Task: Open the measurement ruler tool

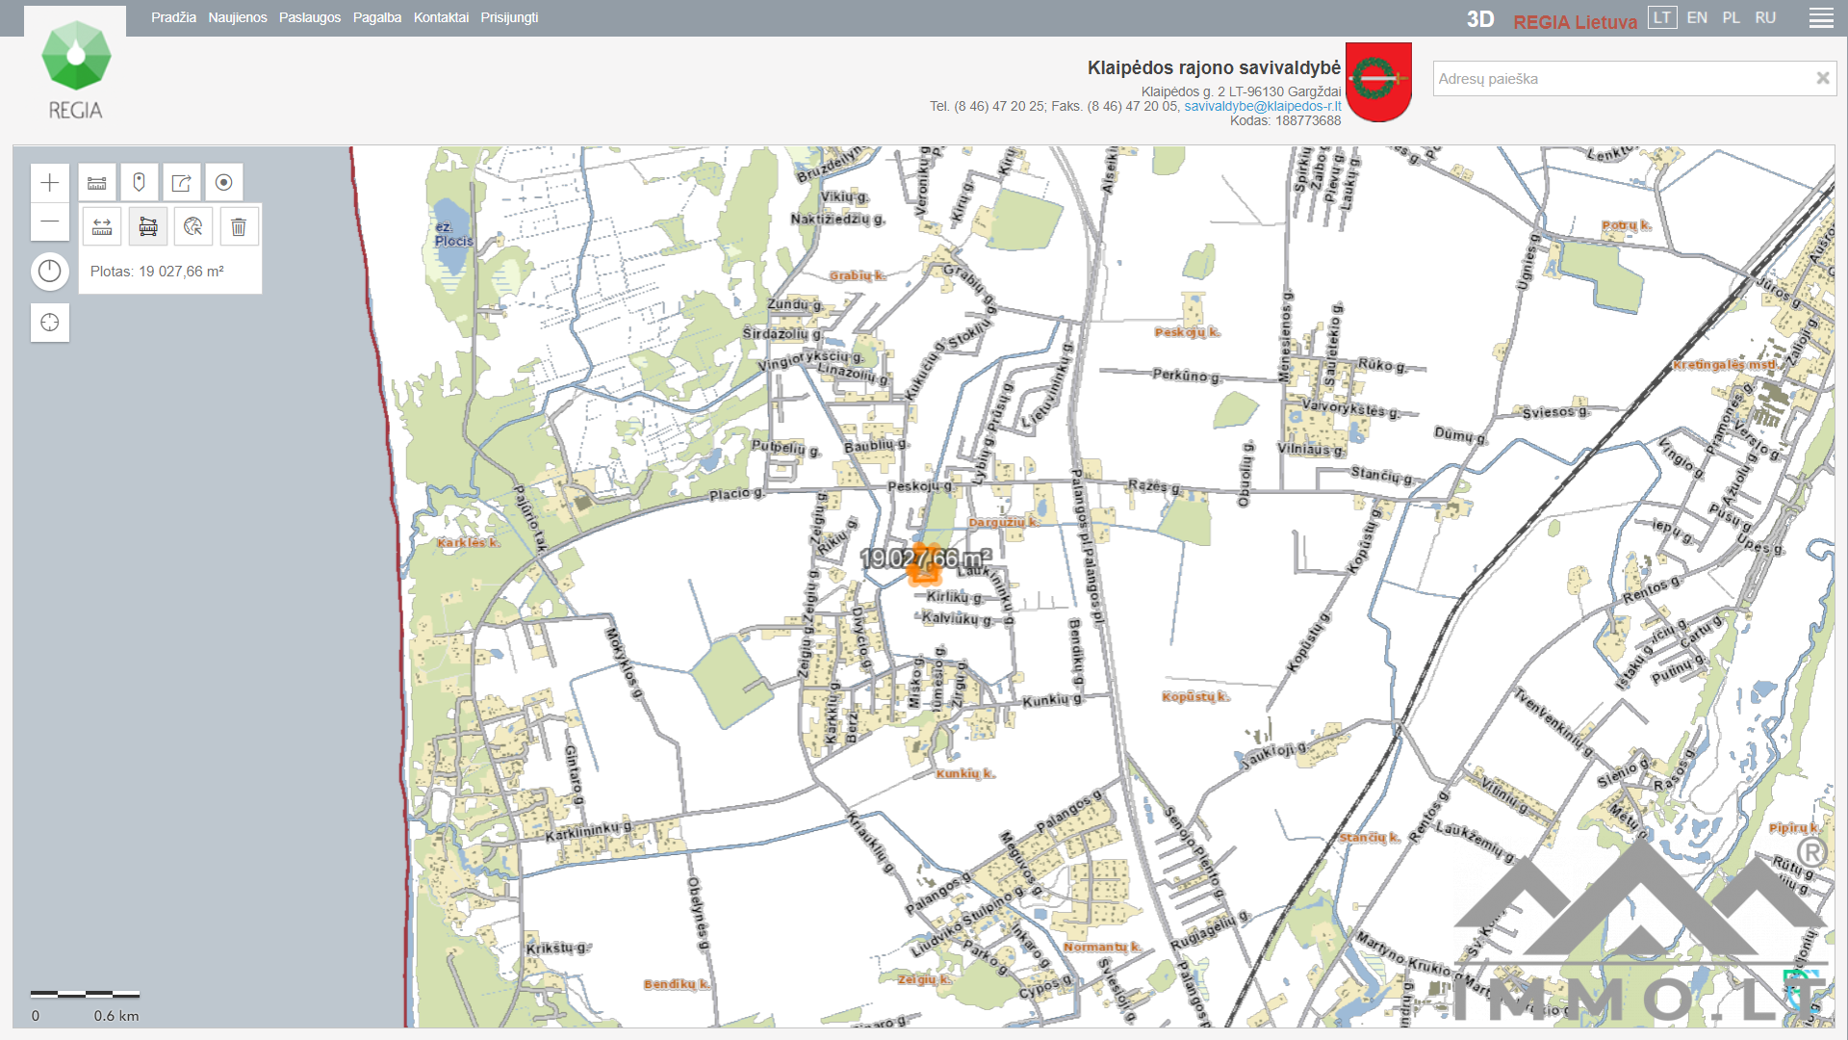Action: pos(97,183)
